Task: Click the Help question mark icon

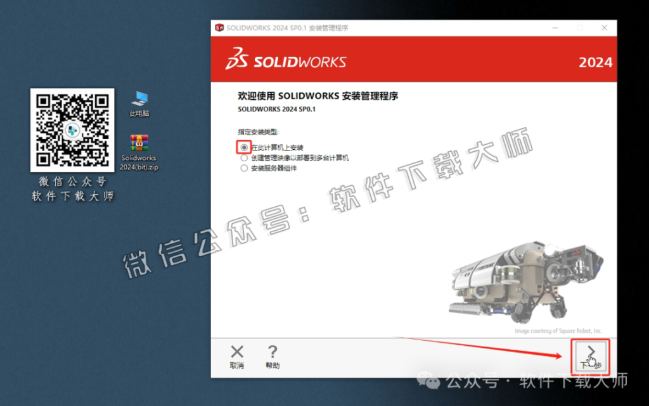Action: [273, 352]
